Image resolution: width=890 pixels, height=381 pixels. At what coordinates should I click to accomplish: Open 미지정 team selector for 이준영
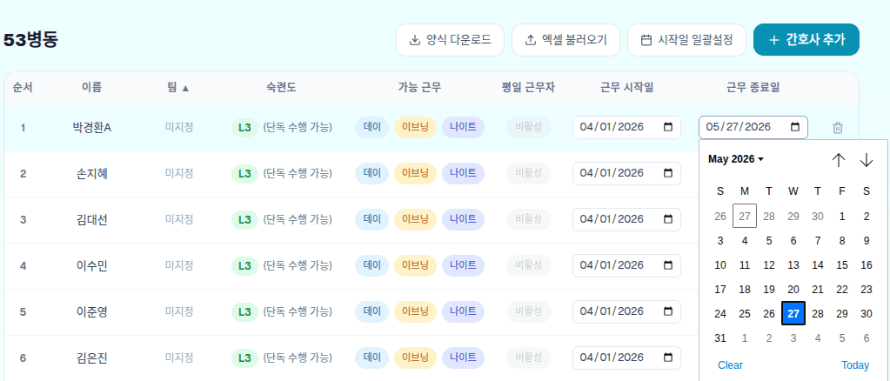(179, 311)
